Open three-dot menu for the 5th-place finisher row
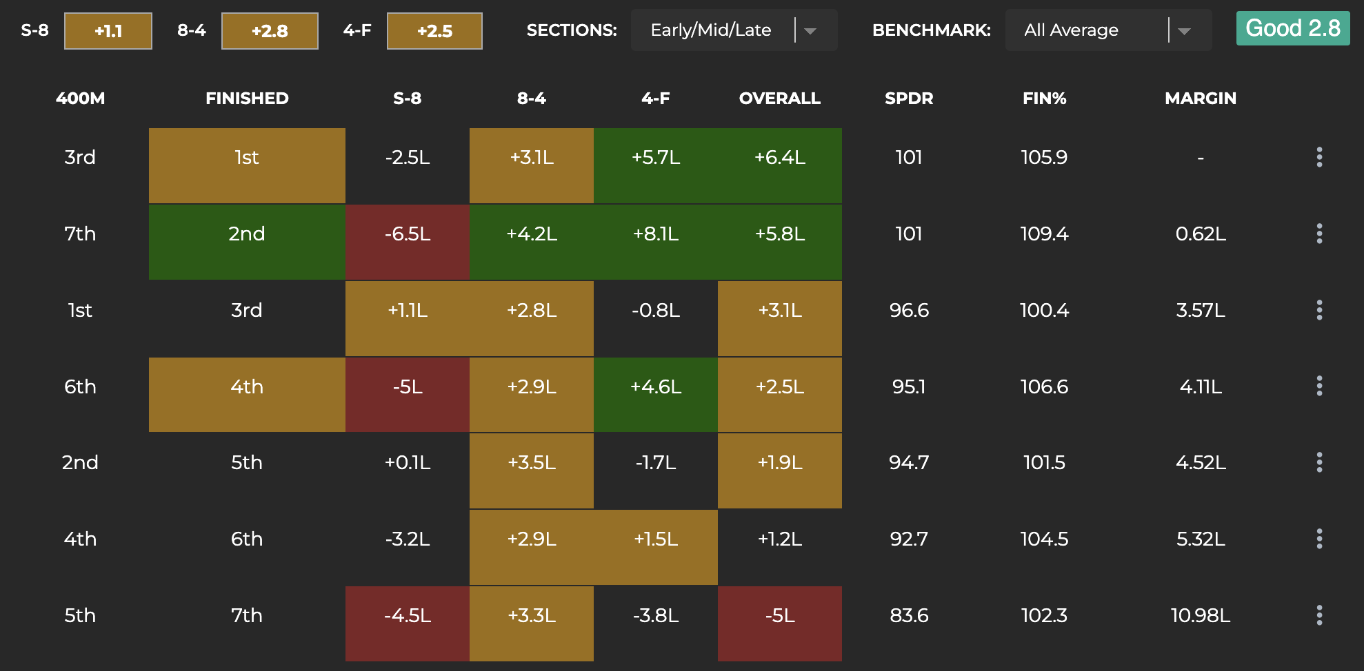 coord(1318,462)
